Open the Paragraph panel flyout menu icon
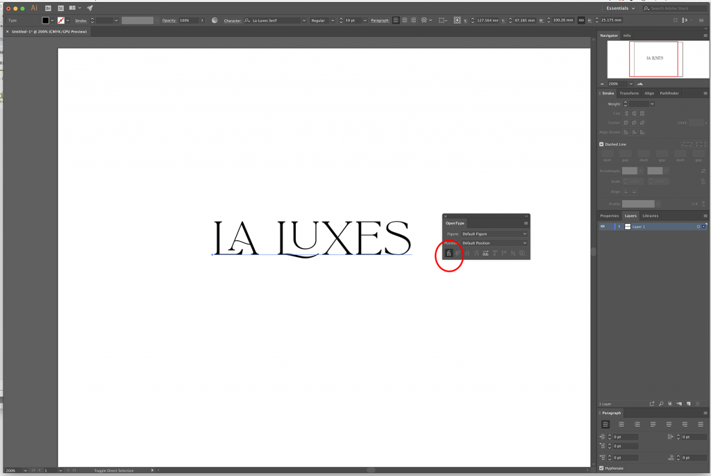This screenshot has width=711, height=476. point(705,413)
